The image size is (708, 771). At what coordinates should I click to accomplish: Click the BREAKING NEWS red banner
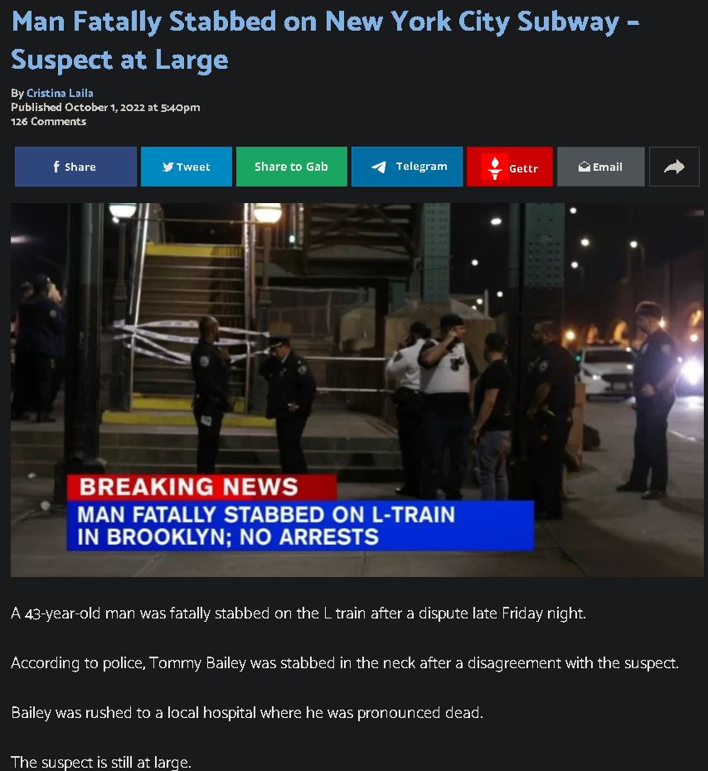coord(202,487)
